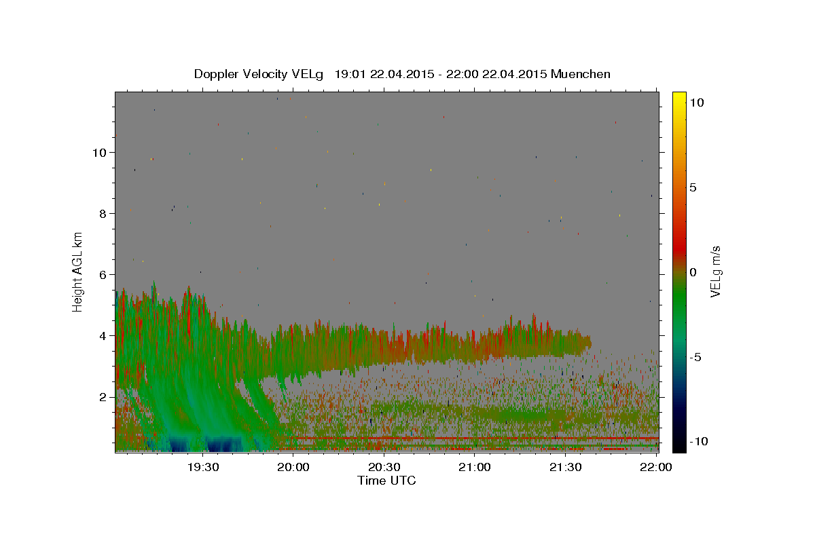Click the 20:00 time tick label
The image size is (815, 543).
pyautogui.click(x=294, y=467)
